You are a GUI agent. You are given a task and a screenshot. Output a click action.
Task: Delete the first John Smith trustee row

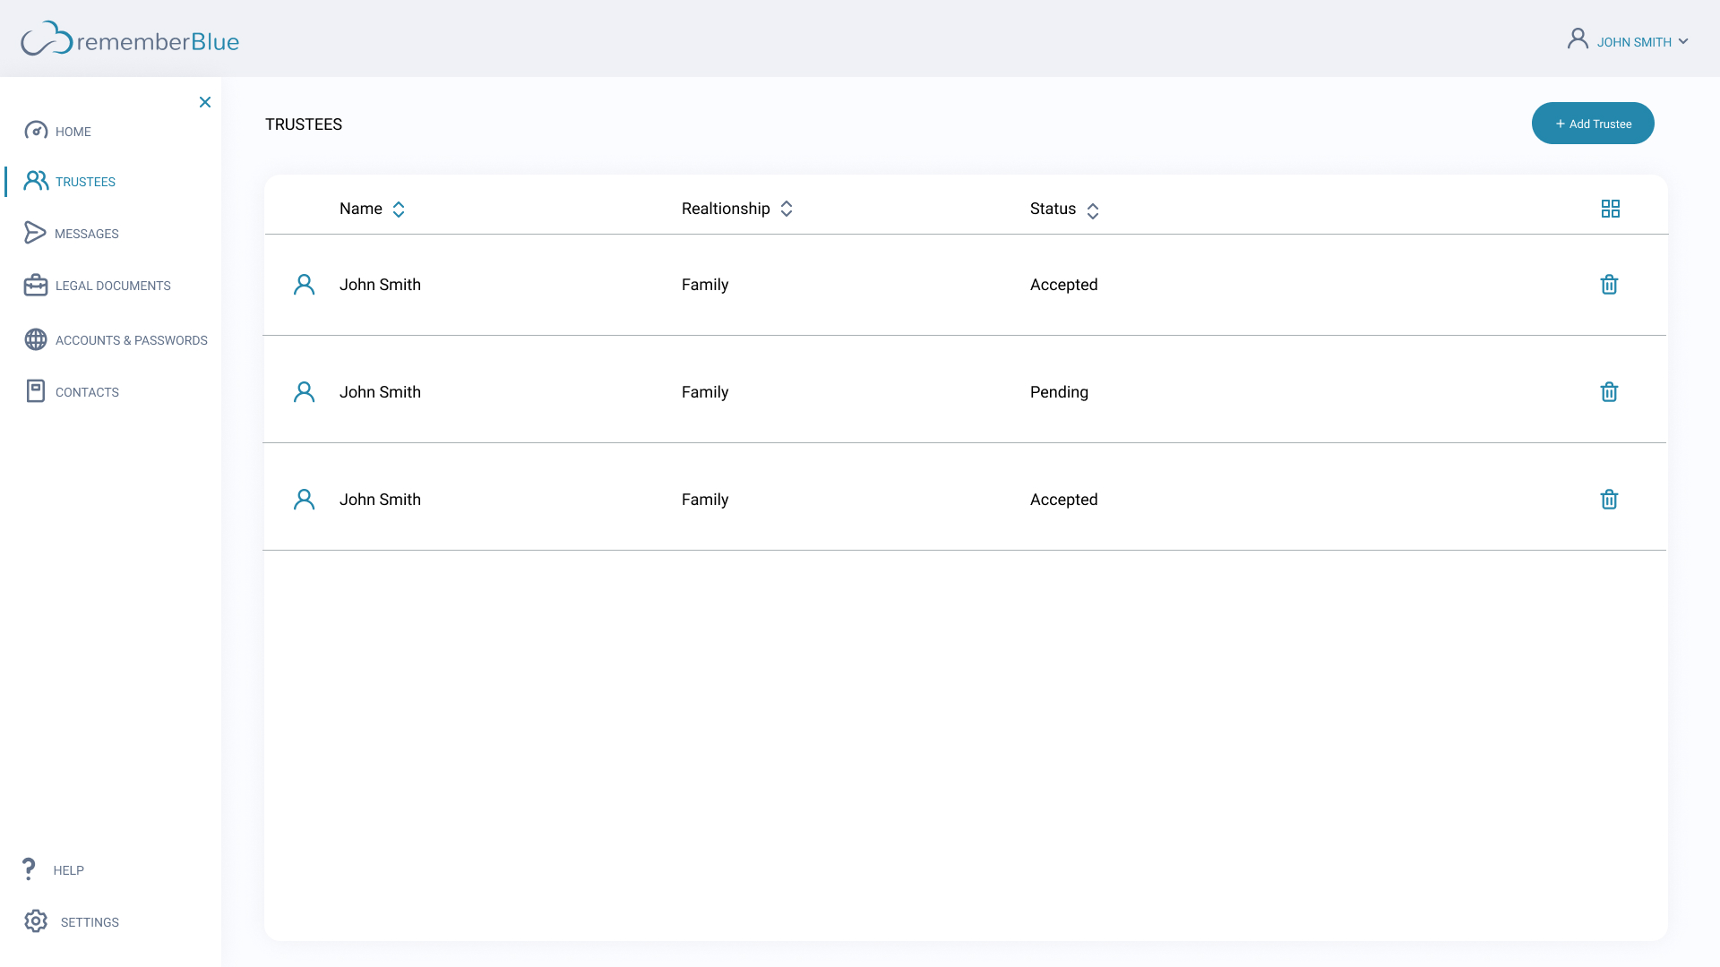tap(1609, 285)
